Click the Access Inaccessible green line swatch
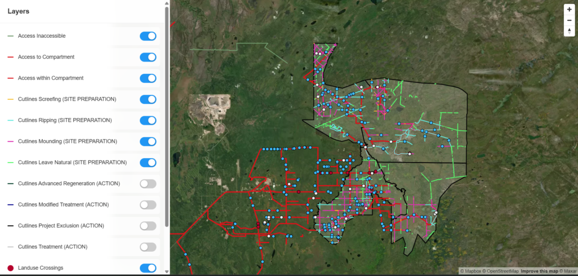This screenshot has width=578, height=276. tap(10, 36)
